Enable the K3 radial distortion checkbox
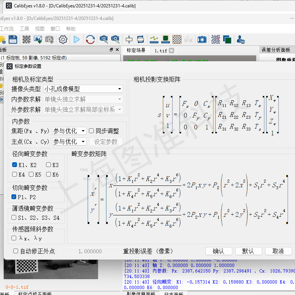 tap(49, 165)
